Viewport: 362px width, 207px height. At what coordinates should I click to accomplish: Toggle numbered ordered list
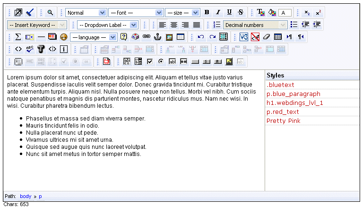pos(217,25)
